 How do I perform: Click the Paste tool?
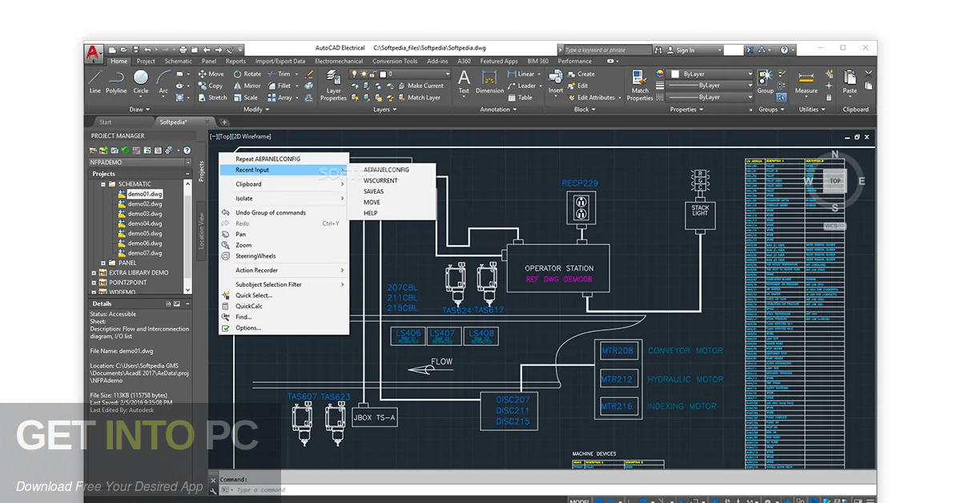click(x=850, y=82)
